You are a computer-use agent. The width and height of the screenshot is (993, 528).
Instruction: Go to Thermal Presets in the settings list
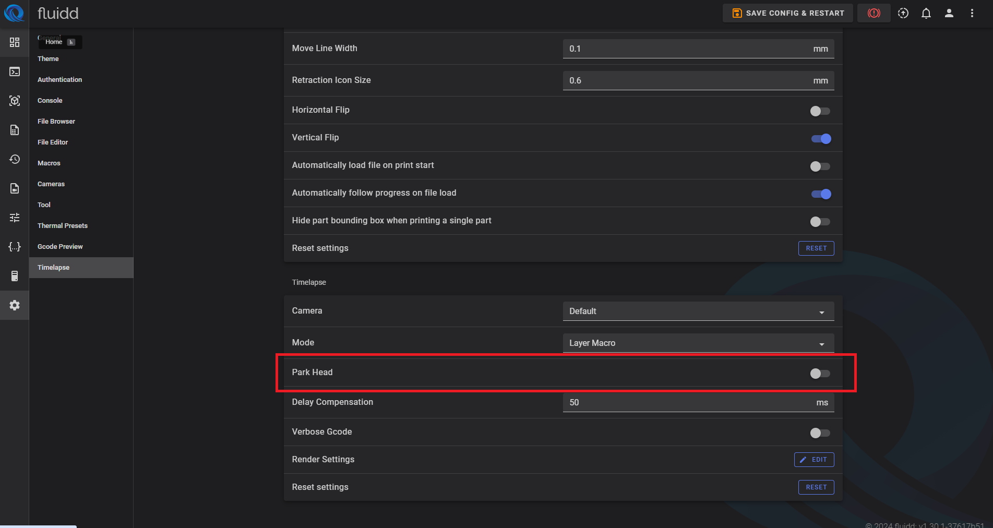63,226
